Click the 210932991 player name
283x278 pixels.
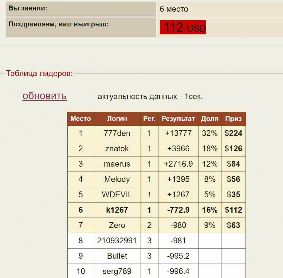[117, 241]
